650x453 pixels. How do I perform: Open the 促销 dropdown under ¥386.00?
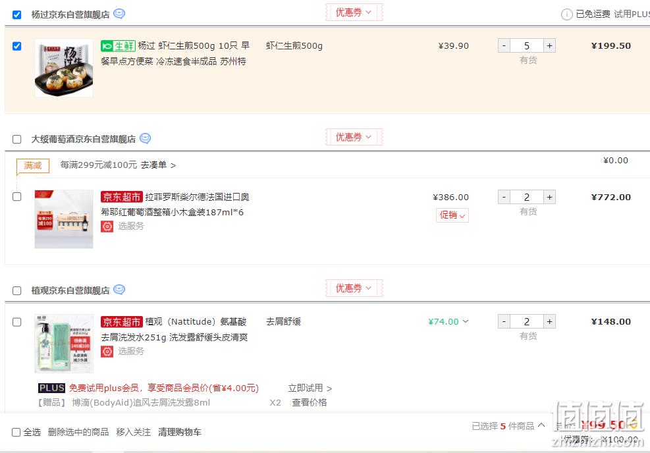(x=452, y=215)
